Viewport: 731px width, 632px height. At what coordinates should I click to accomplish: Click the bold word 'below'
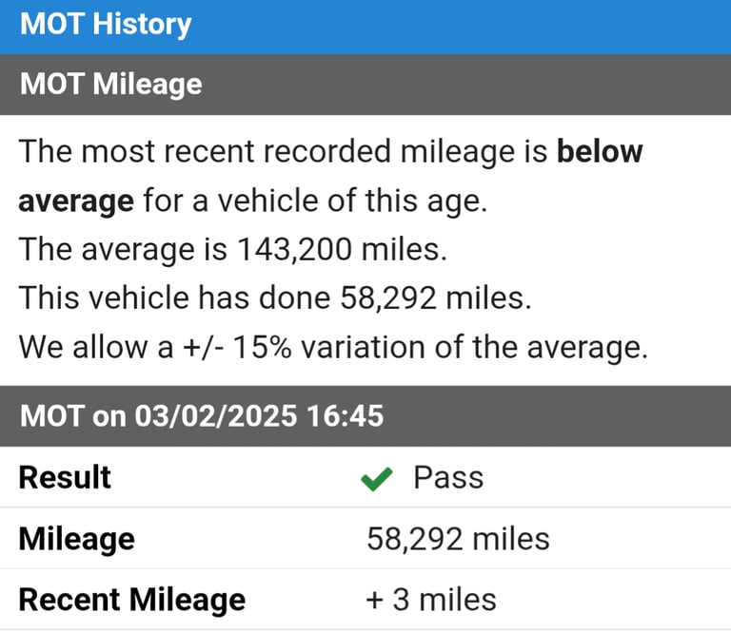tap(600, 152)
